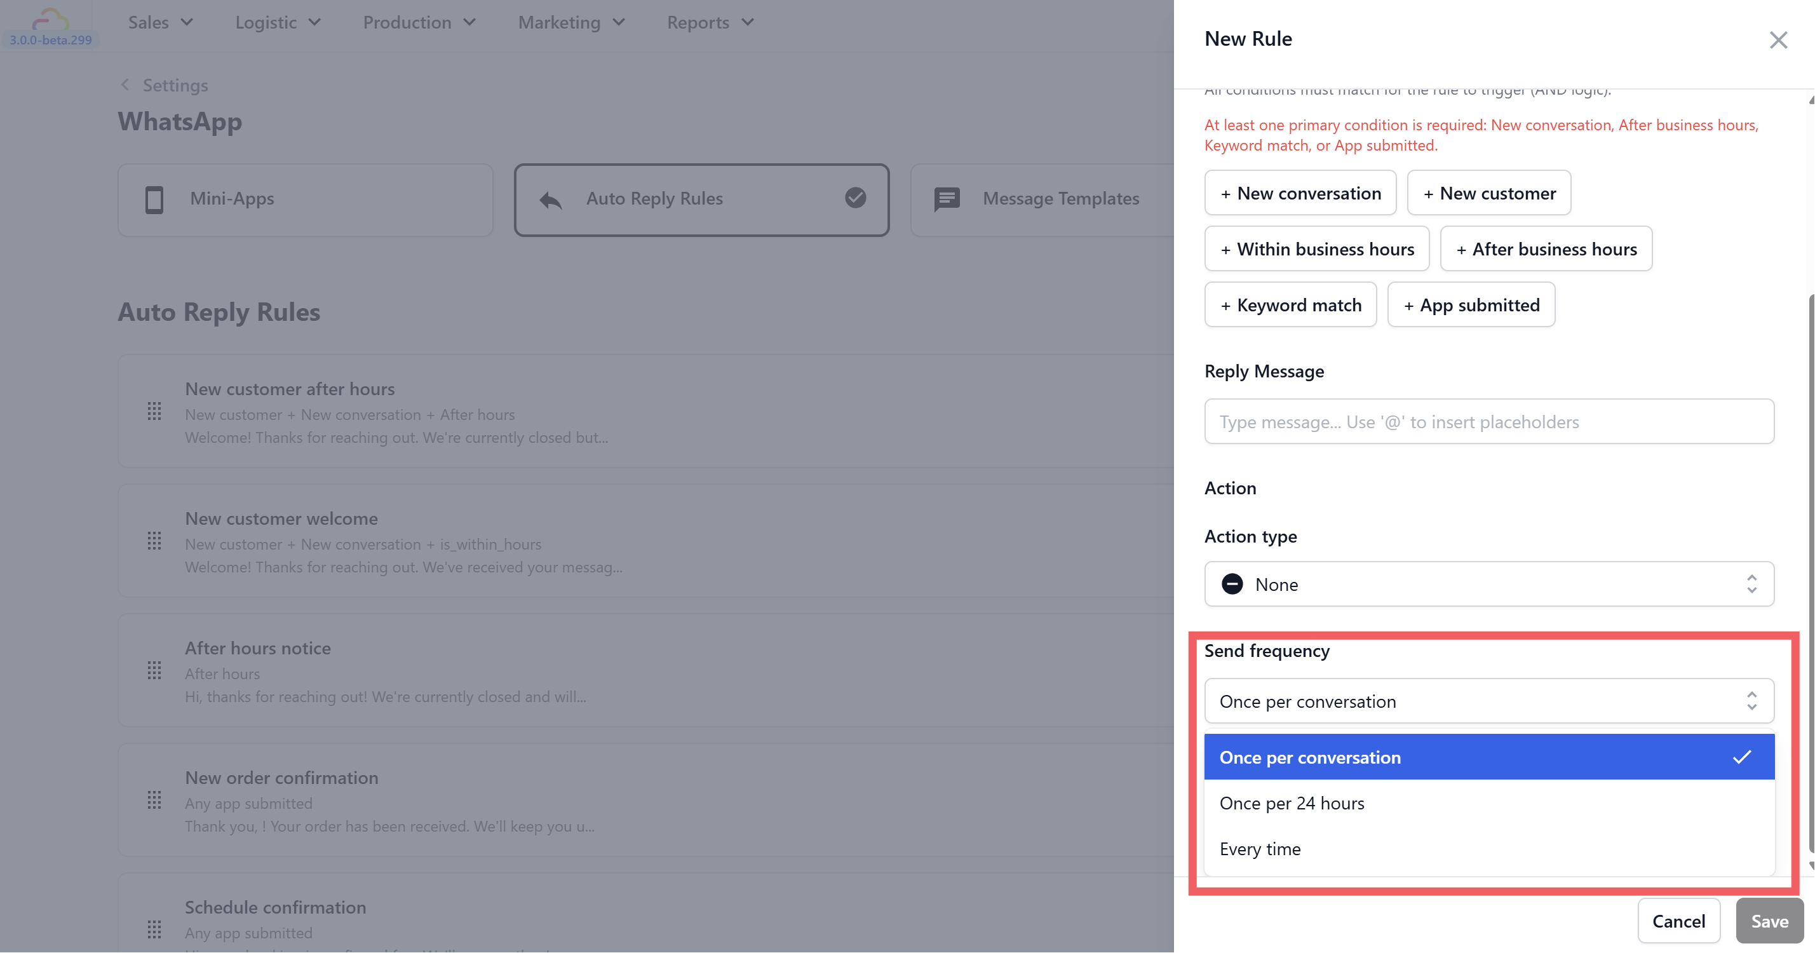Click the Message Templates chat icon

[x=946, y=199]
